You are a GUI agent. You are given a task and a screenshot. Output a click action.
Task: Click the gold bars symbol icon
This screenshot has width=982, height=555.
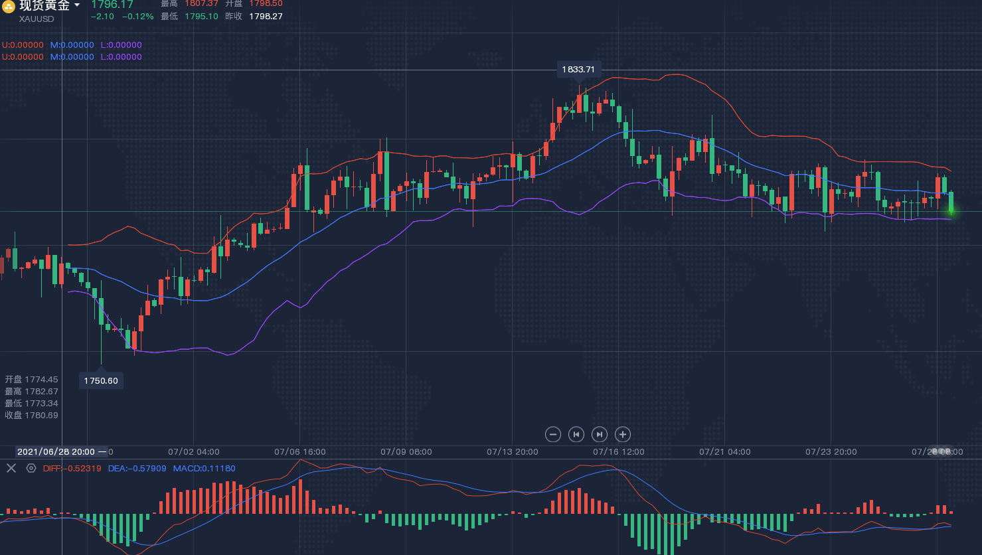(x=8, y=7)
